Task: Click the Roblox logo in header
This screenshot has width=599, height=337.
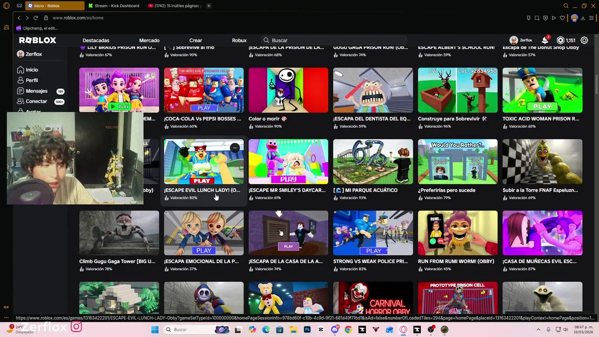Action: (x=37, y=40)
